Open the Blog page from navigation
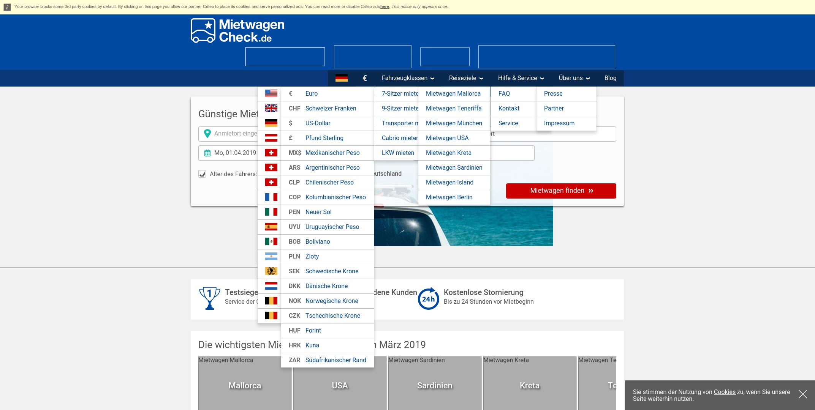This screenshot has width=815, height=410. pyautogui.click(x=610, y=78)
